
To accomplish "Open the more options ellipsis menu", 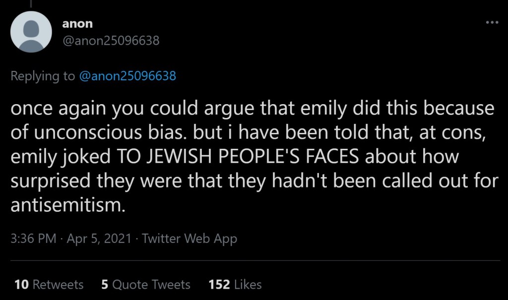I will [x=492, y=23].
